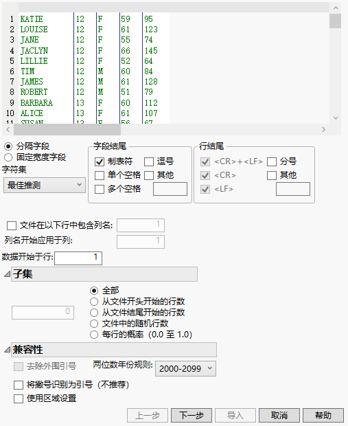Click the vertical scrollbar thumb in preview
The height and width of the screenshot is (426, 348).
(x=335, y=21)
